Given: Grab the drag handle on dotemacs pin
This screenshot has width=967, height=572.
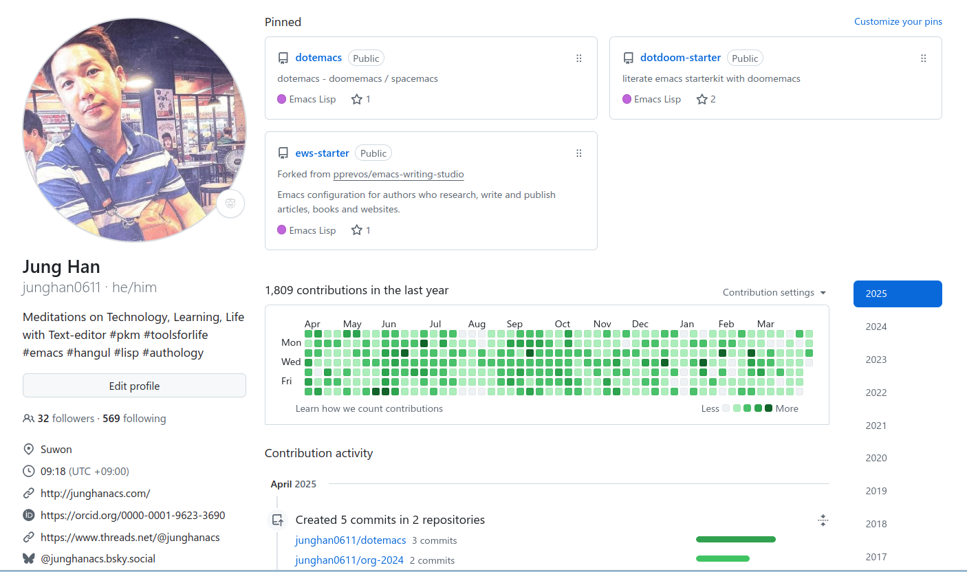Looking at the screenshot, I should (579, 58).
